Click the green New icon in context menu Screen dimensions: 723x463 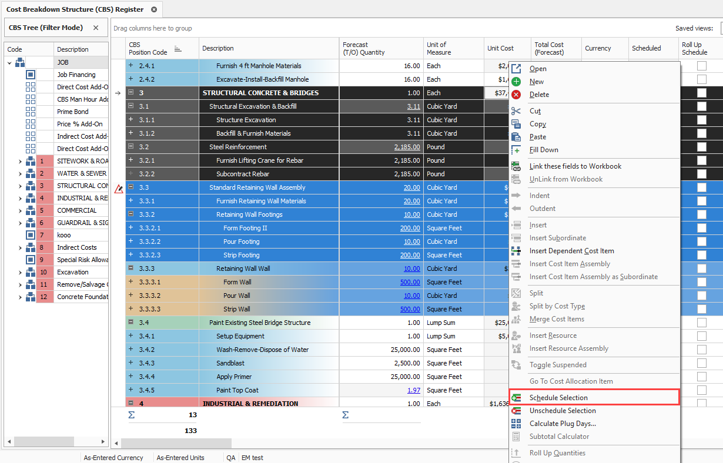[x=516, y=82]
